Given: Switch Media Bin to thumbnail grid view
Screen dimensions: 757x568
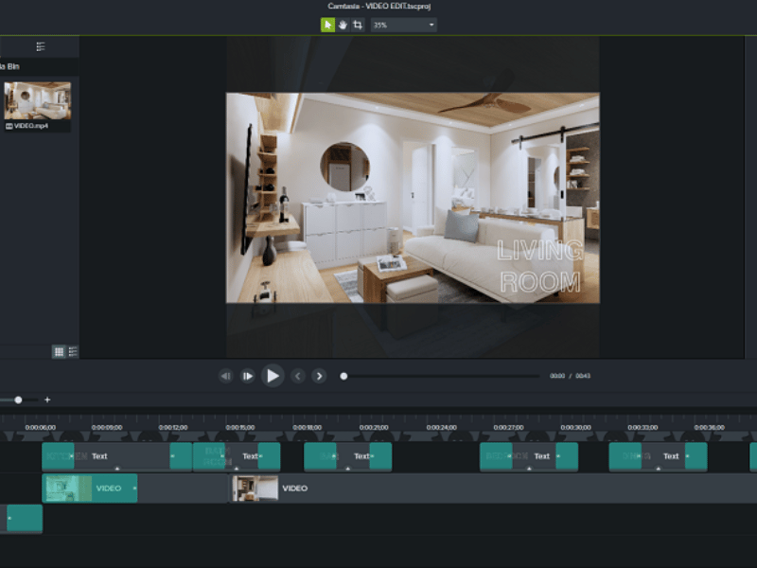Looking at the screenshot, I should coord(59,351).
